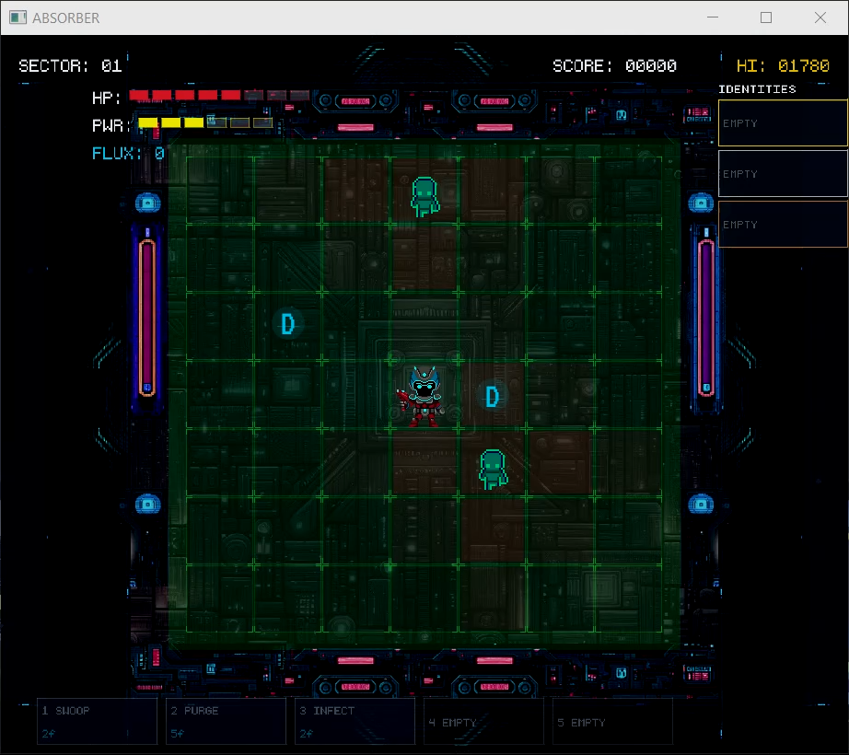Click the green alien enemy at lower right
The height and width of the screenshot is (755, 849).
[x=494, y=470]
